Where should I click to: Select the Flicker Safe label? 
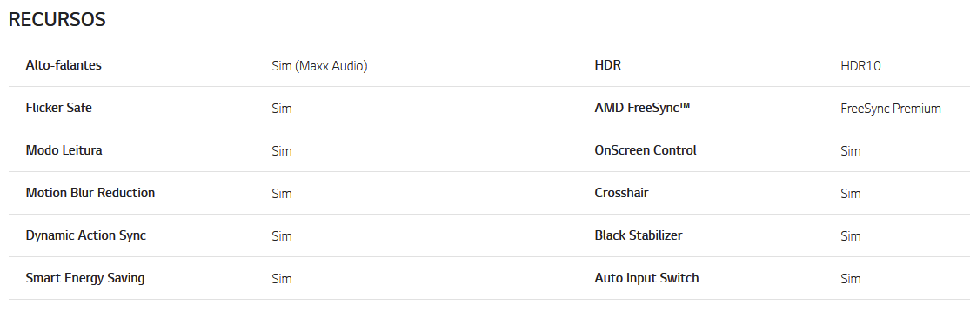coord(59,108)
